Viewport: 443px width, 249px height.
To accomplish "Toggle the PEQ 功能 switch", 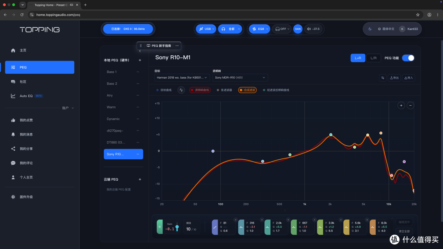I will pos(408,58).
